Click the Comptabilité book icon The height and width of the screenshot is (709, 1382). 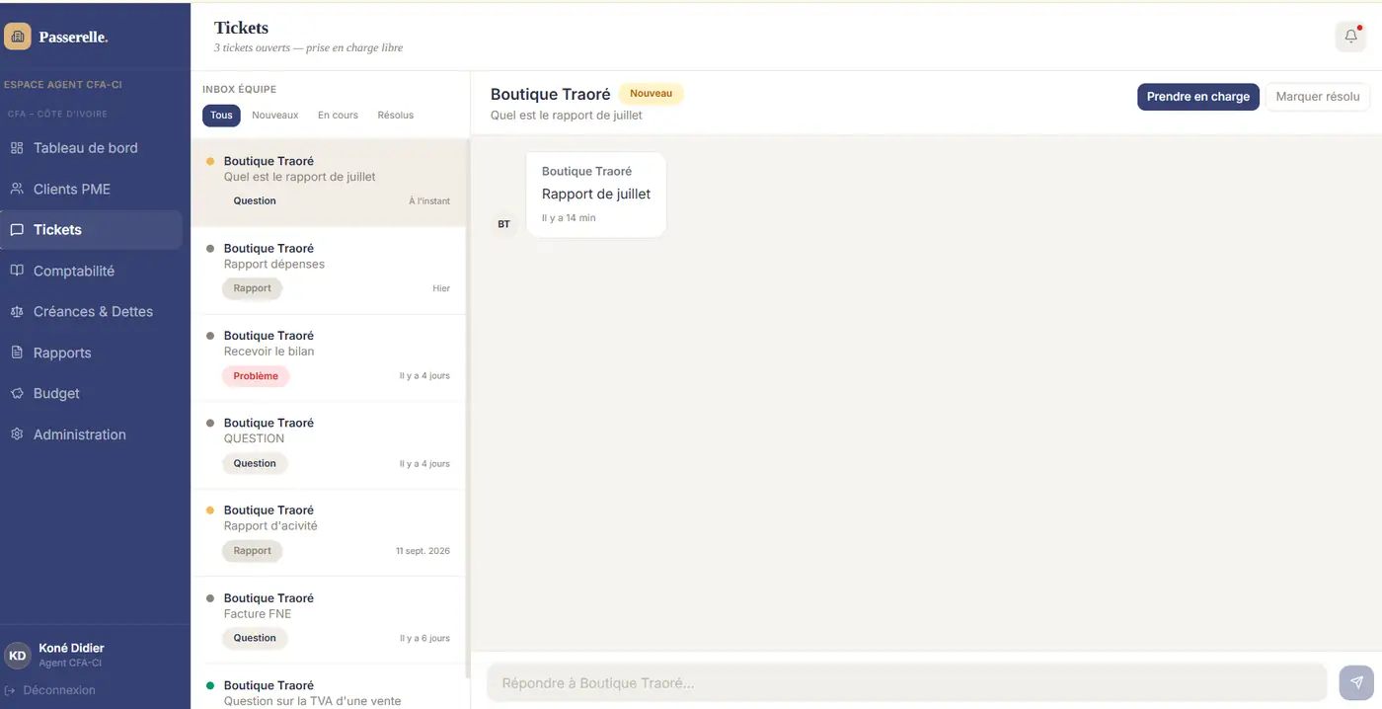click(17, 271)
